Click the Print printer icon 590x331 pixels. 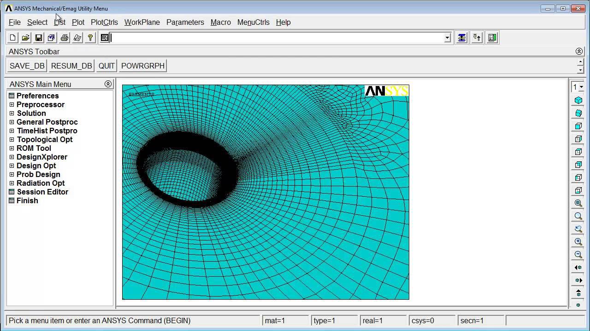65,38
